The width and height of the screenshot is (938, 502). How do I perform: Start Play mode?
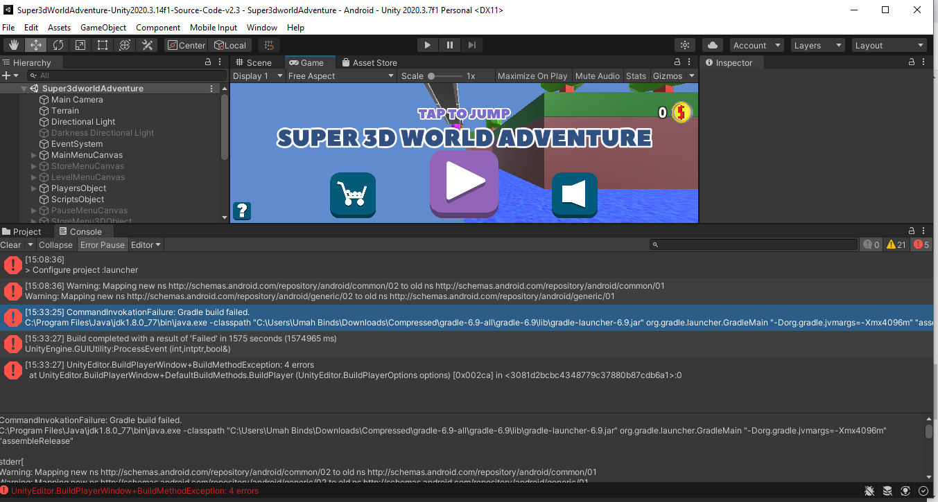tap(428, 45)
